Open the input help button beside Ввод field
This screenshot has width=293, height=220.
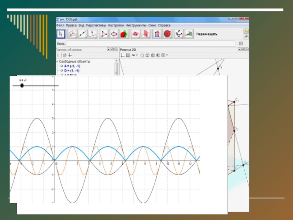click(241, 43)
